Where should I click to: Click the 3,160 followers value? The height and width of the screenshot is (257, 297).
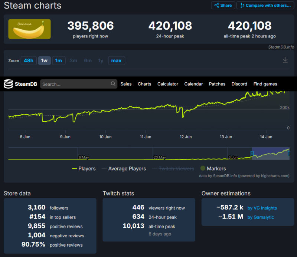tap(36, 207)
